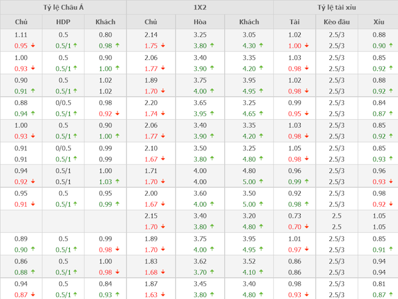Click the up arrow beside 4.10
This screenshot has height=299, width=398.
(261, 272)
